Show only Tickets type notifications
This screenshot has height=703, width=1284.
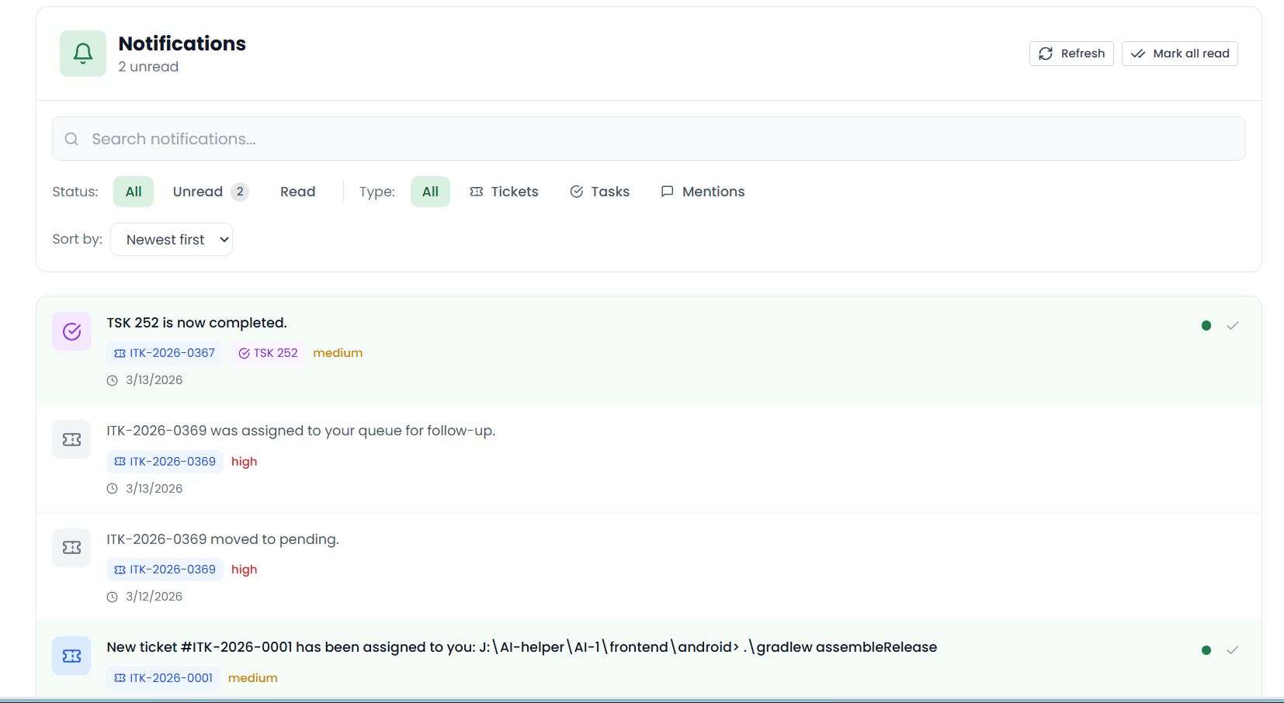click(x=504, y=192)
